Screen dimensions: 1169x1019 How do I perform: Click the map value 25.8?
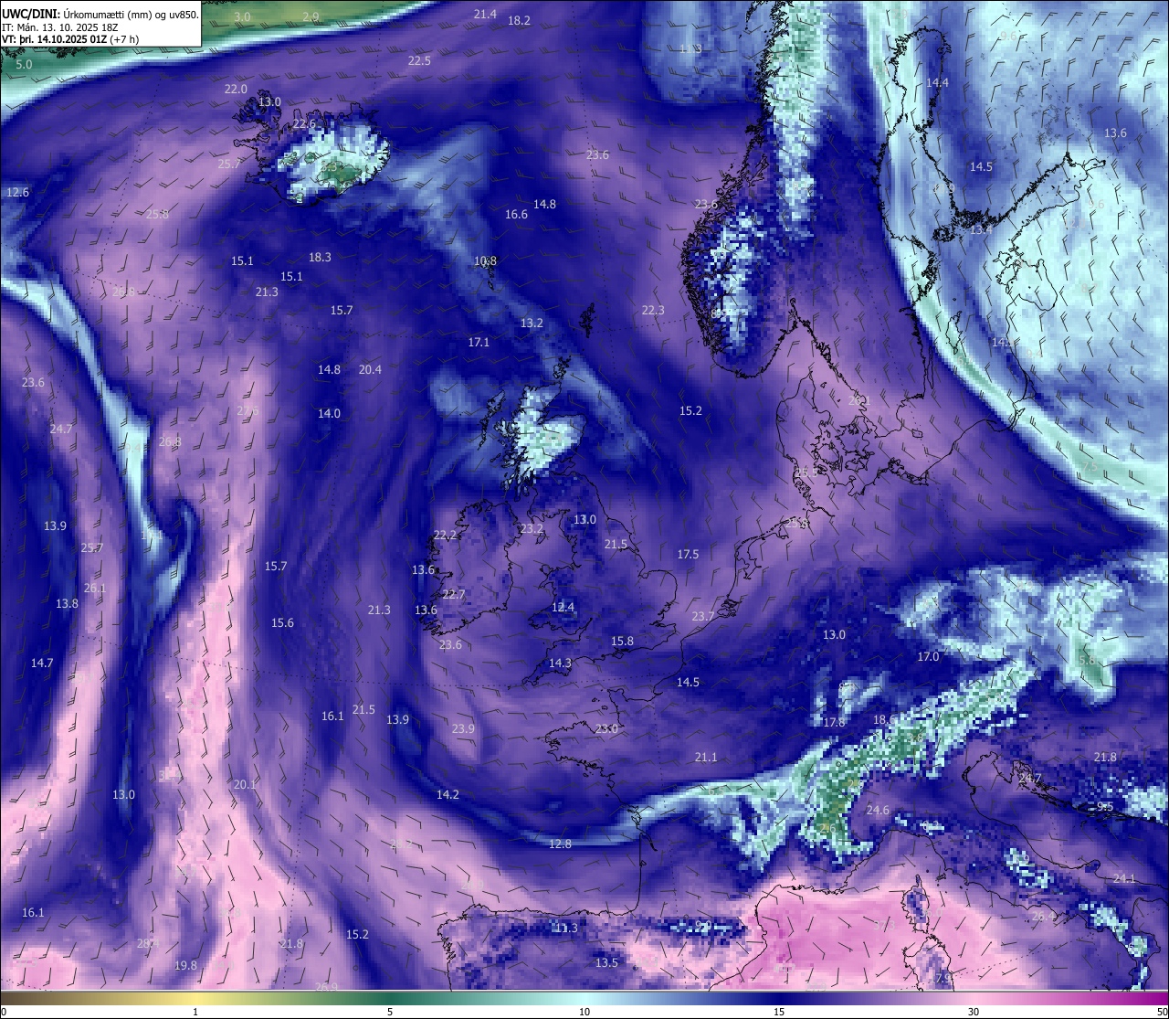pyautogui.click(x=157, y=215)
